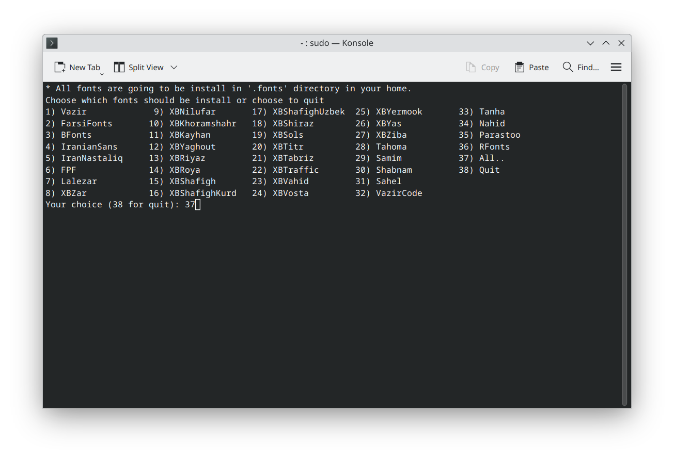Screen dimensions: 674x459
Task: Open the hamburger menu
Action: click(x=616, y=68)
